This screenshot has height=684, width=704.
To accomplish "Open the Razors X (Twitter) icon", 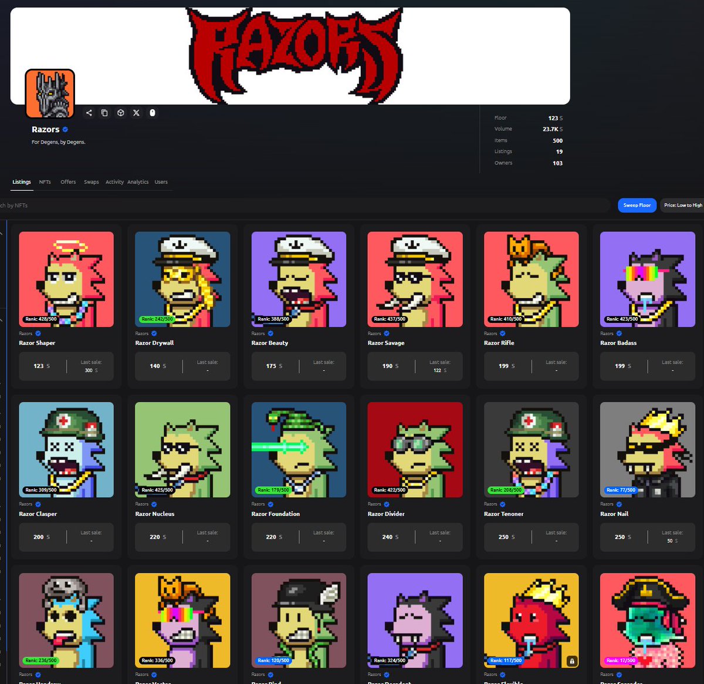I will pos(136,113).
